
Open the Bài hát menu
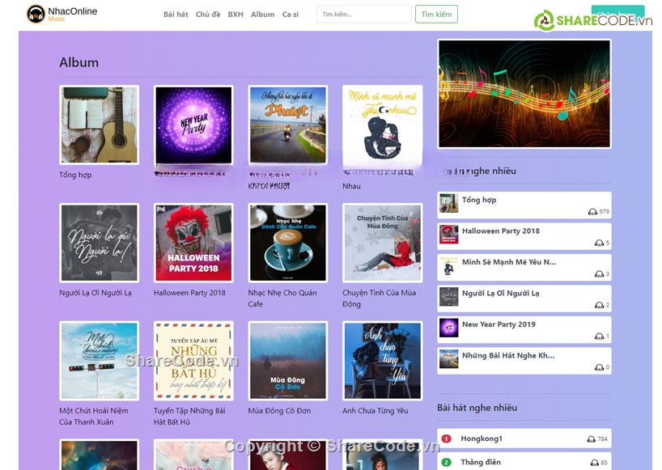[x=176, y=15]
